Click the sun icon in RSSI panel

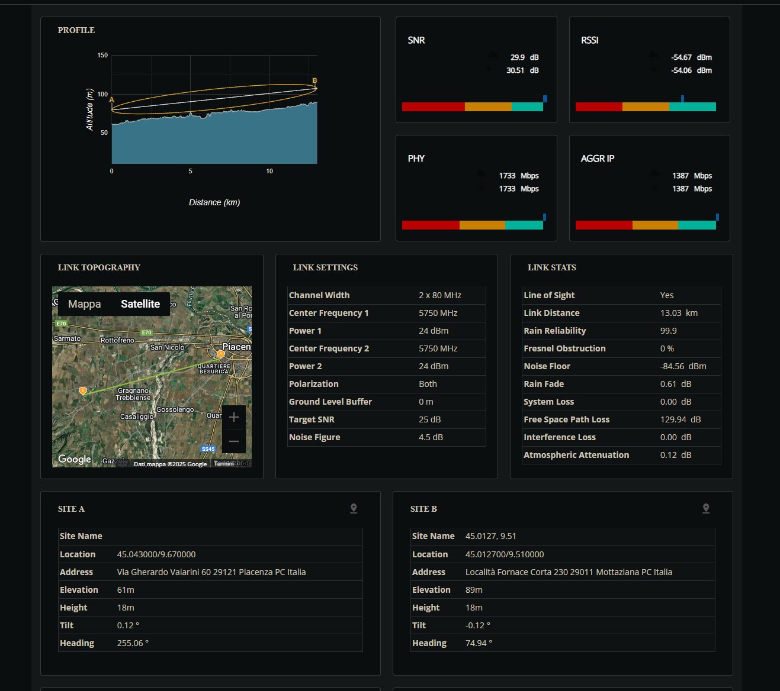pos(653,70)
